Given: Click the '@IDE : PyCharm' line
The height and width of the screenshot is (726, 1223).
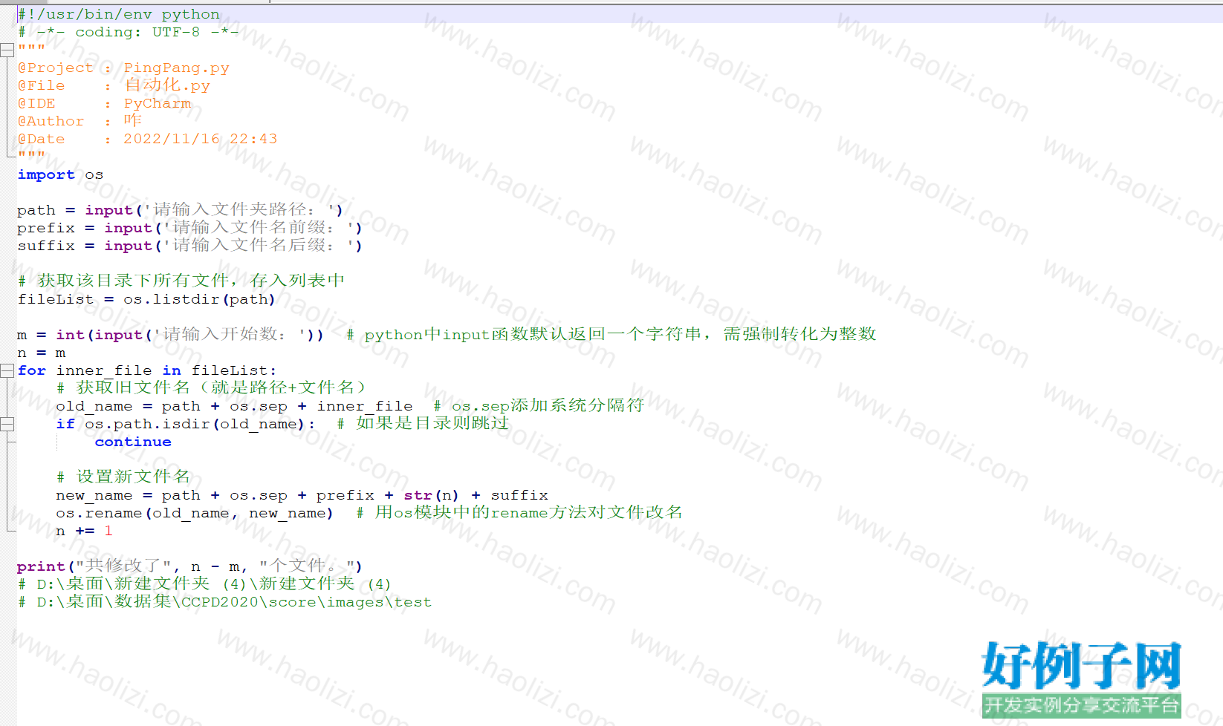Looking at the screenshot, I should tap(104, 103).
